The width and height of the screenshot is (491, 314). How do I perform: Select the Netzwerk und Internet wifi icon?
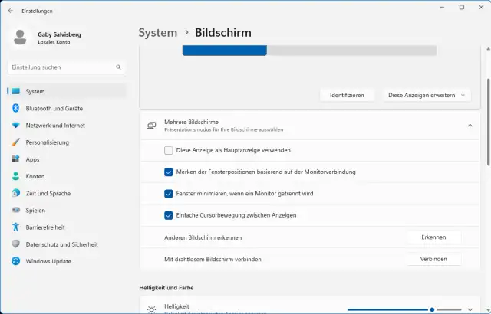(15, 125)
